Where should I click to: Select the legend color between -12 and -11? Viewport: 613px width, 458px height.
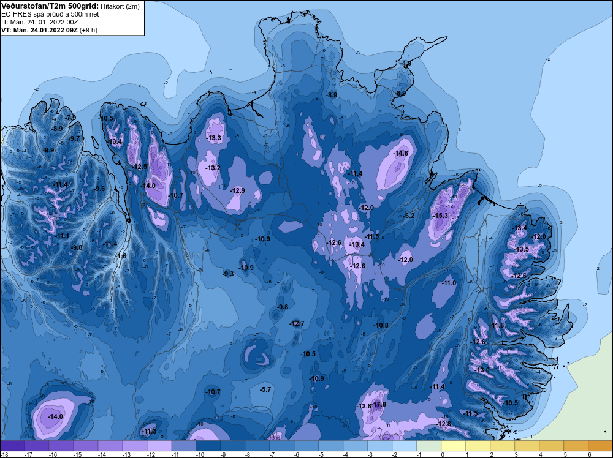[159, 446]
